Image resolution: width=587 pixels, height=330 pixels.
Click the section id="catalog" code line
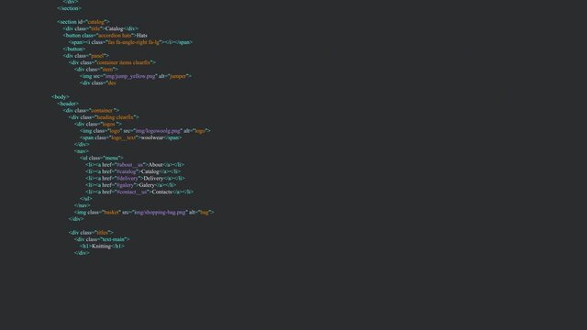click(x=83, y=22)
